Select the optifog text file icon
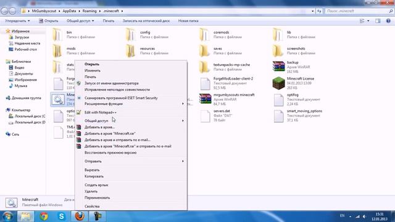 click(x=278, y=100)
